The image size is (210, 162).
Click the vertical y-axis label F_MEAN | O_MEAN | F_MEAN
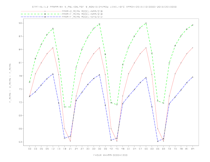[10, 83]
